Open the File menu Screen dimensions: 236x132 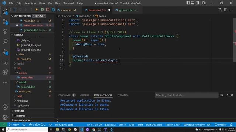click(11, 3)
